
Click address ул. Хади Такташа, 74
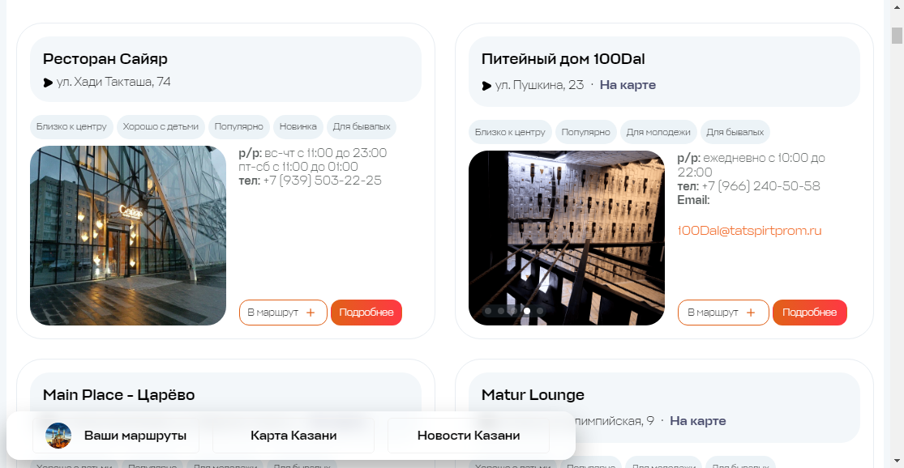(x=114, y=82)
